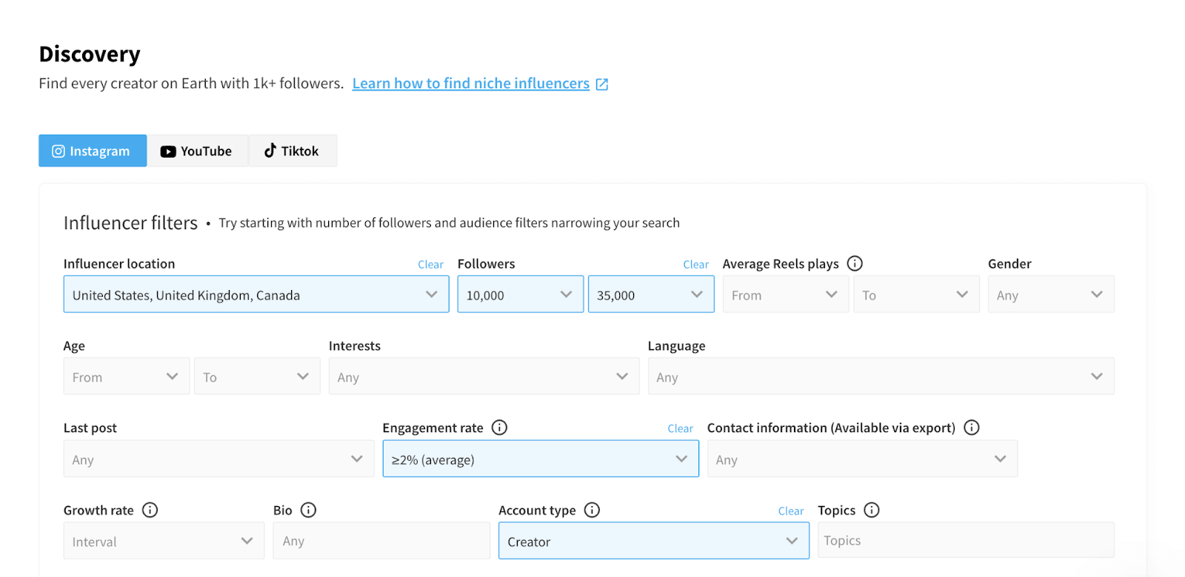
Task: Open the Followers minimum 10,000 dropdown
Action: coord(521,294)
